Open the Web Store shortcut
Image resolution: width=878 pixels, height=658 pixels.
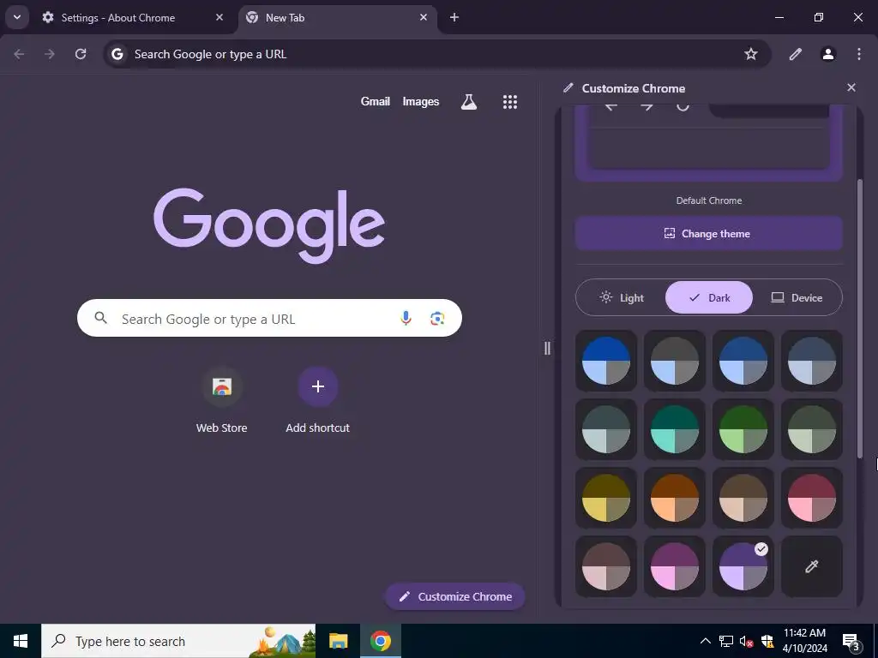pos(222,401)
